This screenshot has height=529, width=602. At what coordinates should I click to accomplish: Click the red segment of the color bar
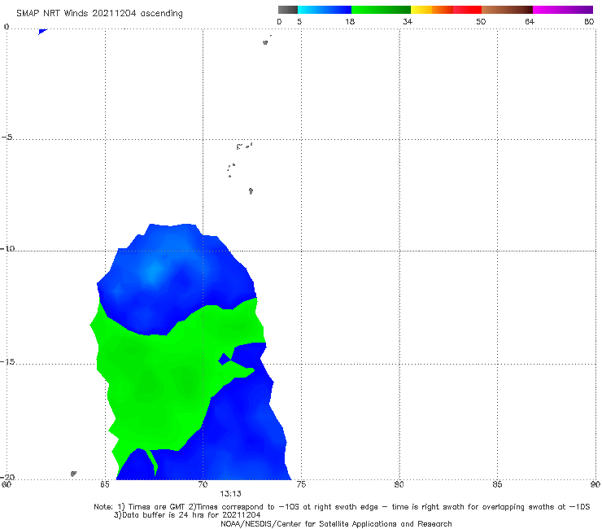(x=467, y=10)
